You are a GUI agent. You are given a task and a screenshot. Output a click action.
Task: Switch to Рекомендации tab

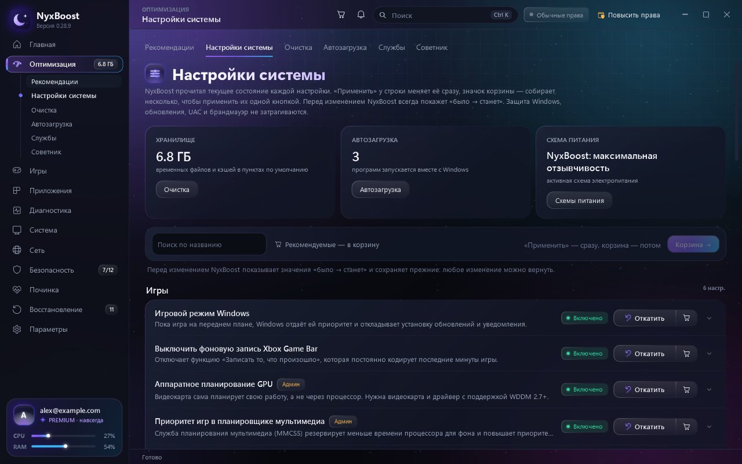point(169,48)
